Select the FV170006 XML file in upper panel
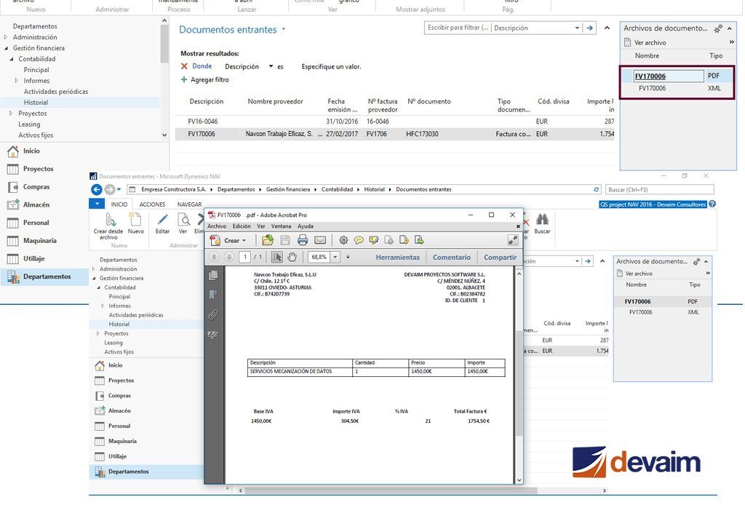Viewport: 745px width, 513px height. coord(677,88)
